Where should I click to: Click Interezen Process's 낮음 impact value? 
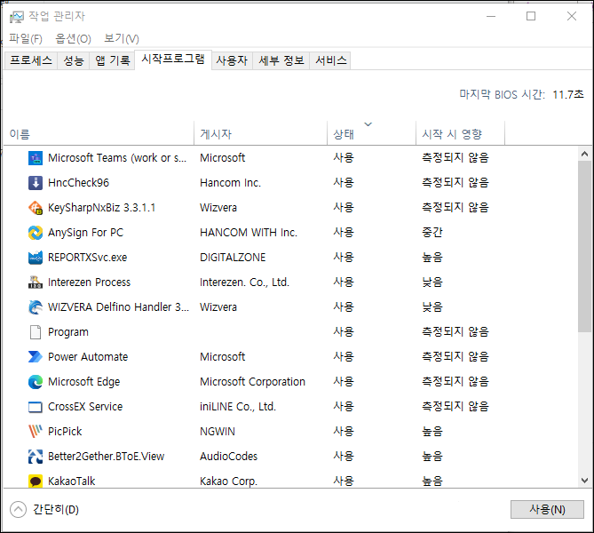tap(432, 282)
